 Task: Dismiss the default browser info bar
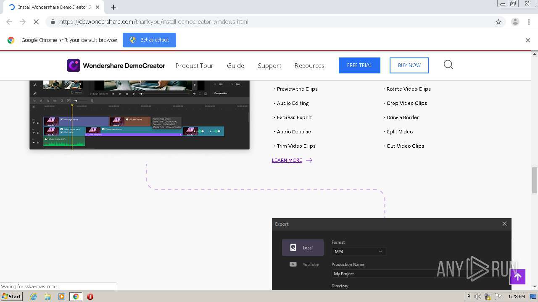pos(528,40)
